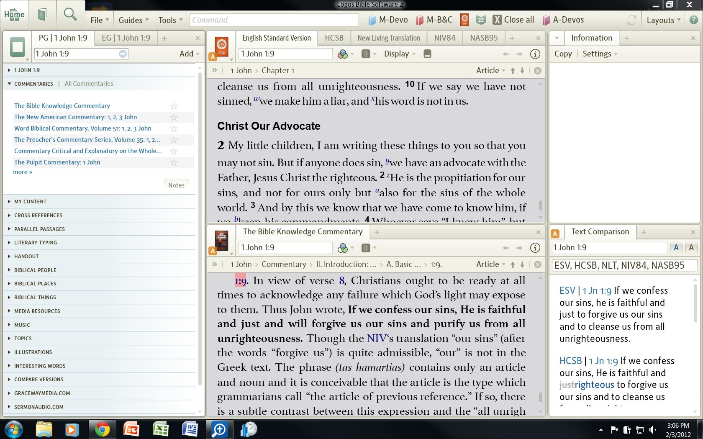Open Google Chrome from the taskbar
The height and width of the screenshot is (439, 703).
point(102,429)
